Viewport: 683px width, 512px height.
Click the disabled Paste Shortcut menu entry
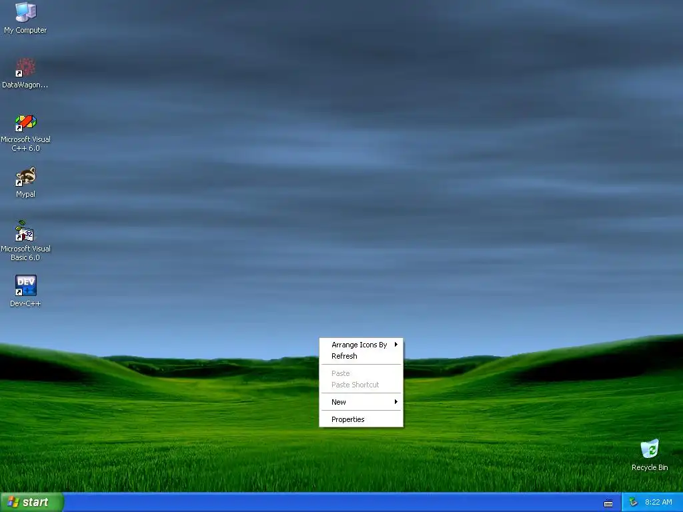361,385
